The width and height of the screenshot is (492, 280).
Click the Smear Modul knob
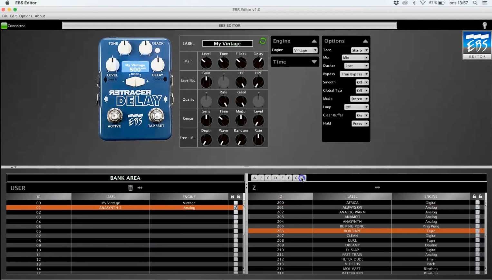coord(241,120)
